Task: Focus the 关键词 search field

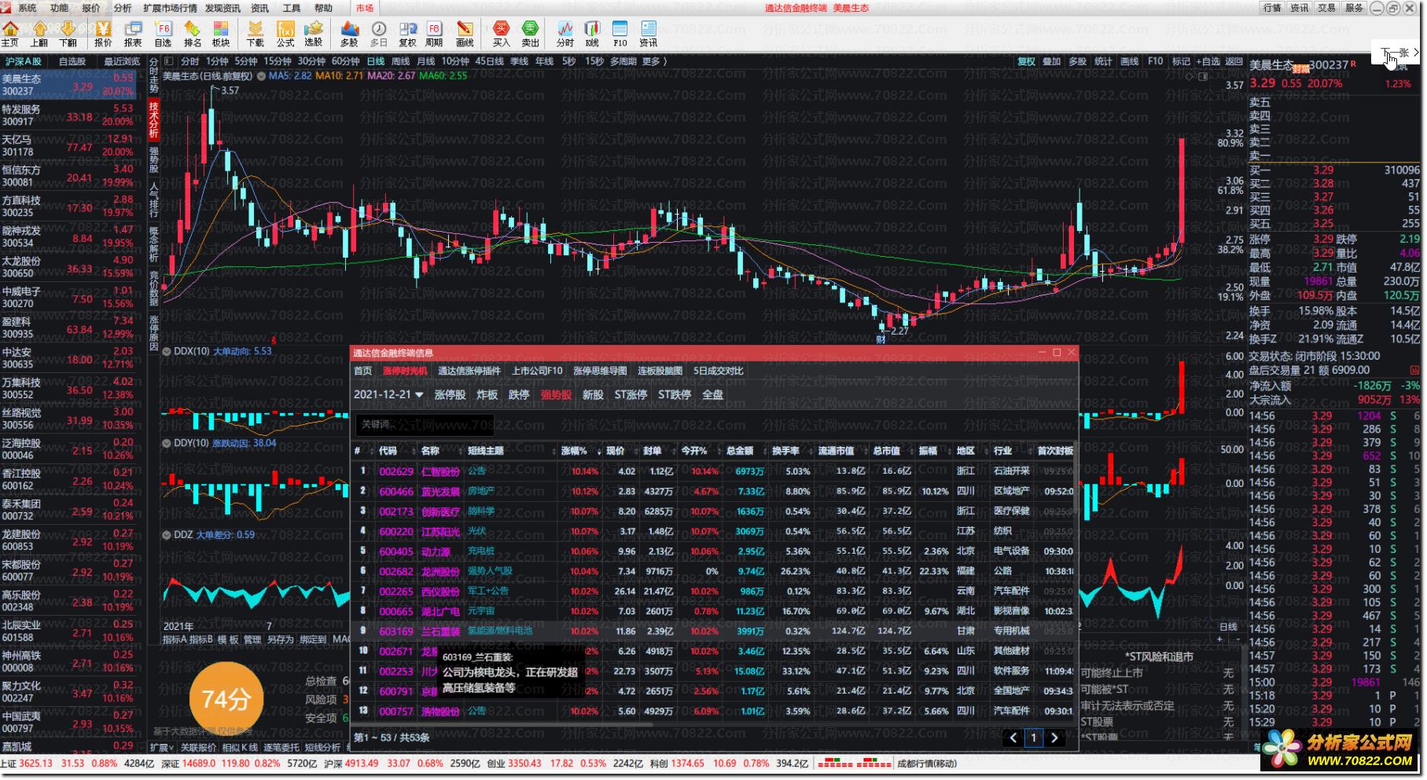Action: tap(425, 425)
